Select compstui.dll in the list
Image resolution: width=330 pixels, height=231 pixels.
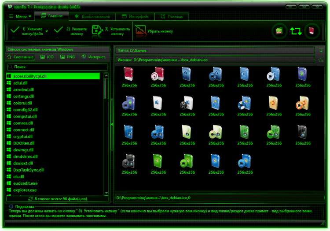tap(53, 116)
